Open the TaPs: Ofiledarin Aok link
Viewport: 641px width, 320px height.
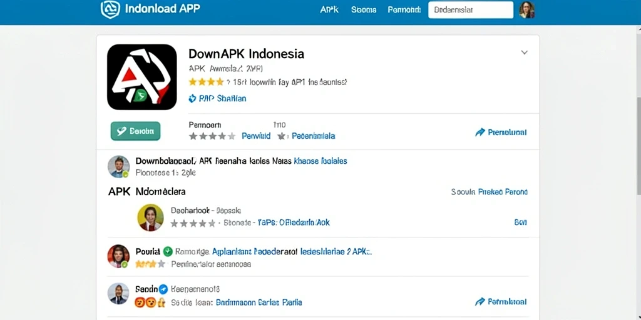(294, 222)
